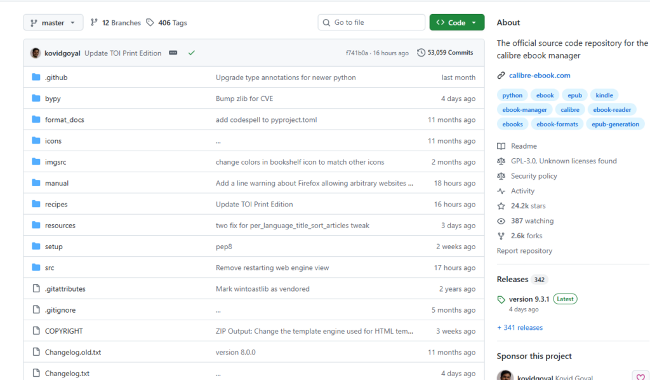
Task: View the 406 Tags list
Action: tap(166, 22)
